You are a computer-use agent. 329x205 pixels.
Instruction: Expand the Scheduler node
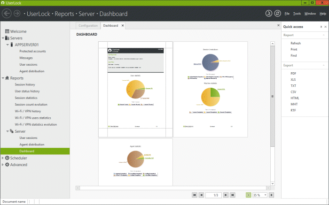coord(3,158)
